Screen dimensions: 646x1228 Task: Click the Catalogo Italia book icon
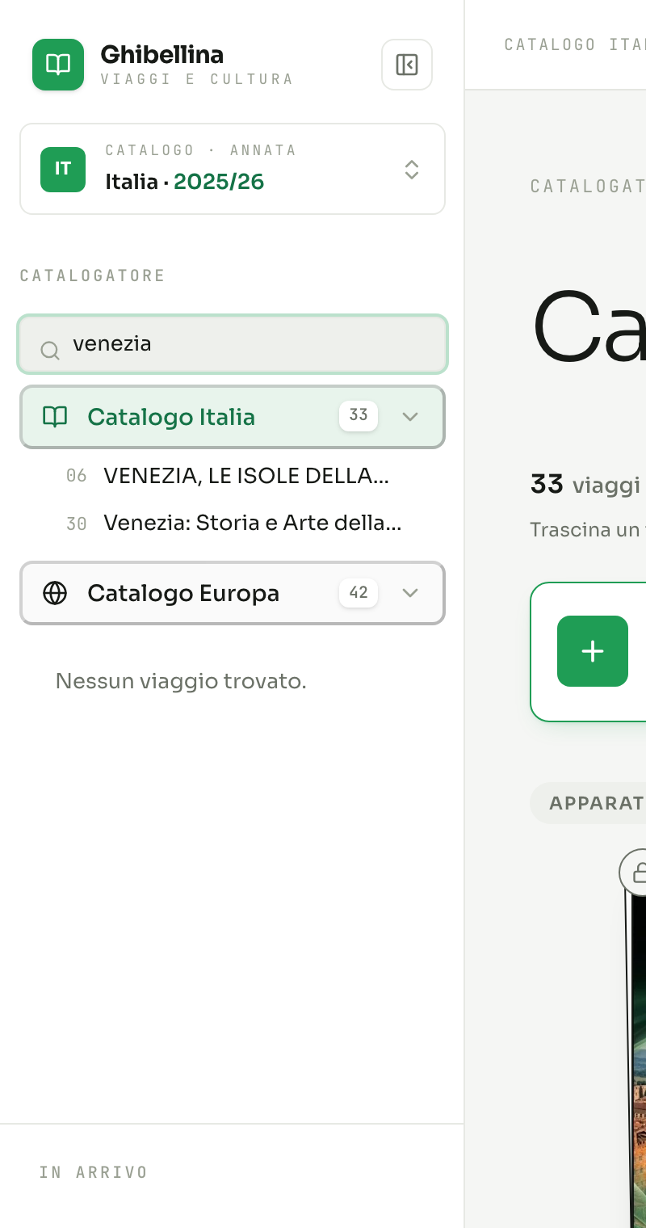point(55,417)
